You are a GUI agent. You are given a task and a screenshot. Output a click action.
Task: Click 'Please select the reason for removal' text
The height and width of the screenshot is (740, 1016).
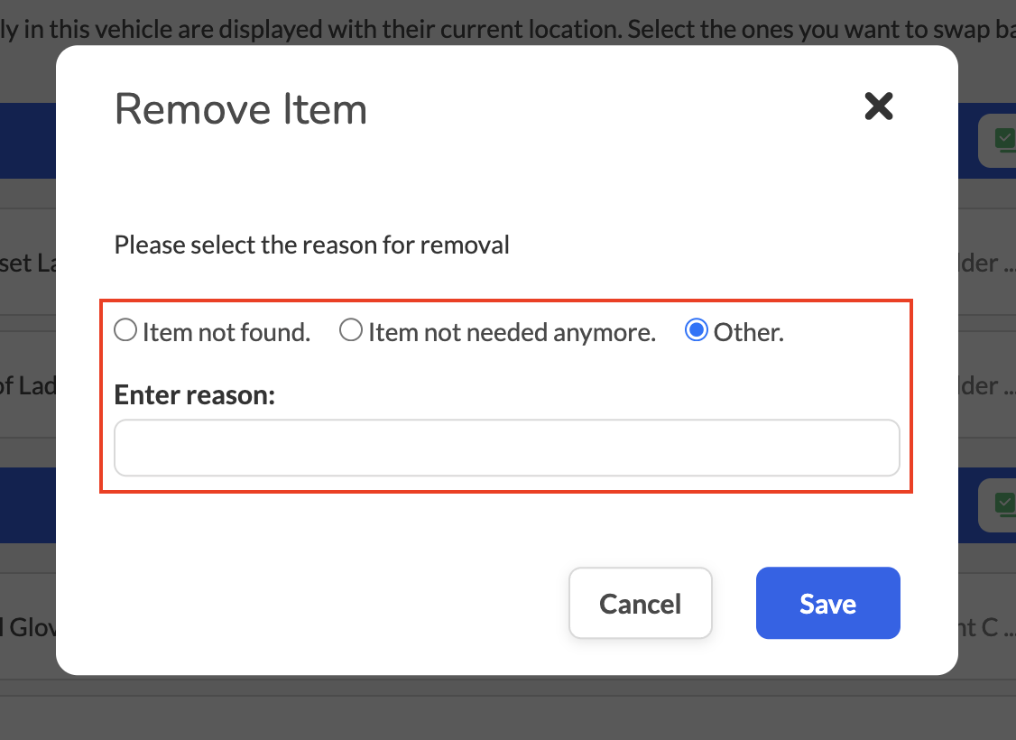point(311,245)
